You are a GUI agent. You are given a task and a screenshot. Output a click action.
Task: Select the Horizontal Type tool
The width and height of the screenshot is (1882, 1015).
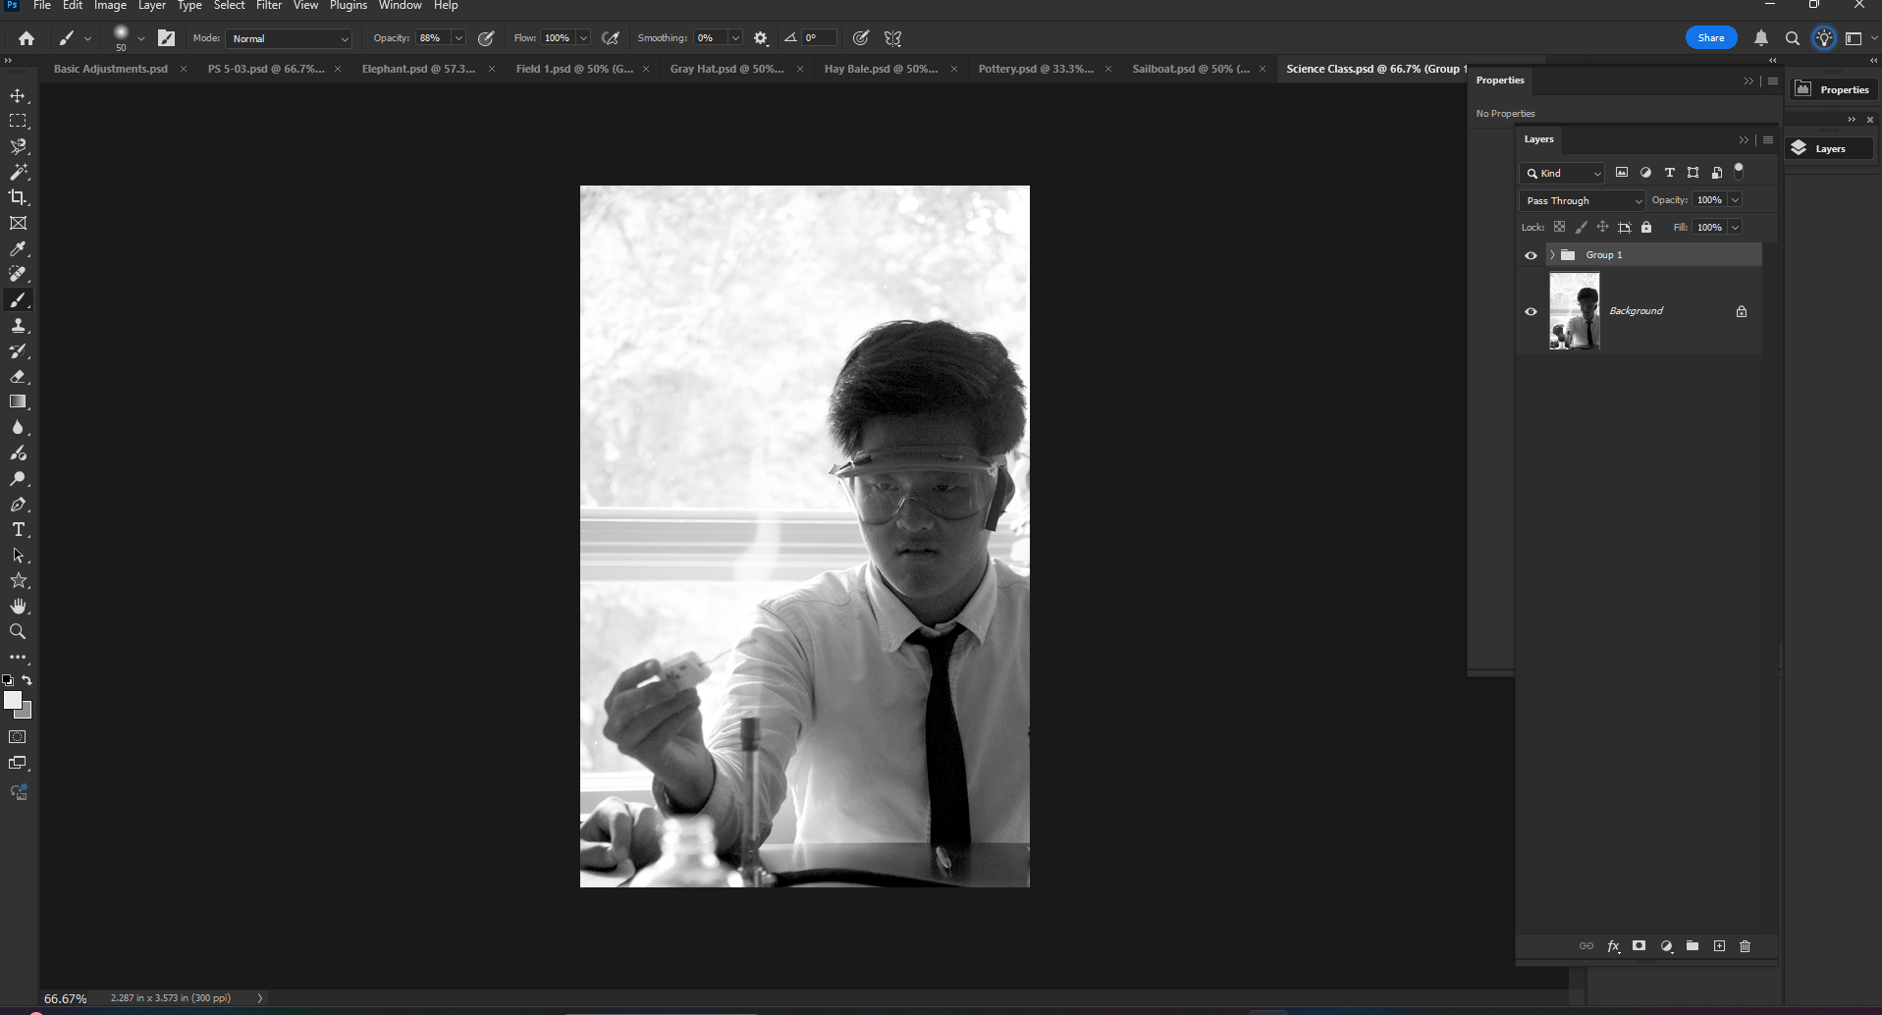click(x=18, y=530)
